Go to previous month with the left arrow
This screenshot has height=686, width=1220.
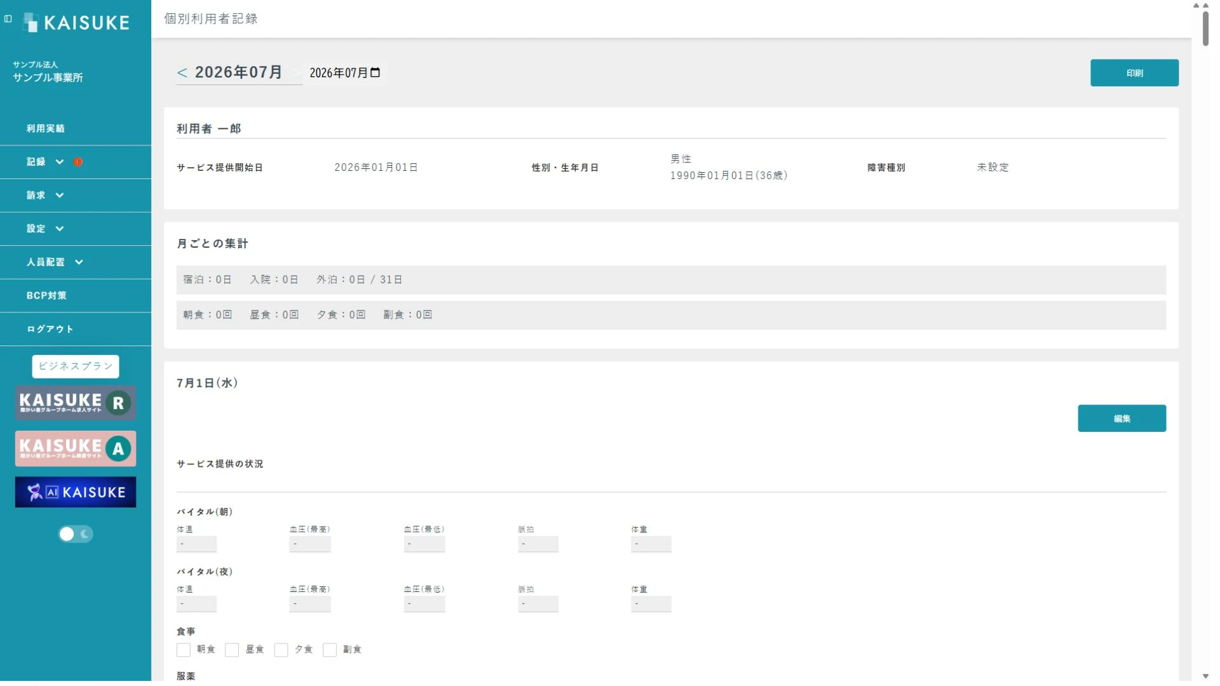pyautogui.click(x=182, y=73)
